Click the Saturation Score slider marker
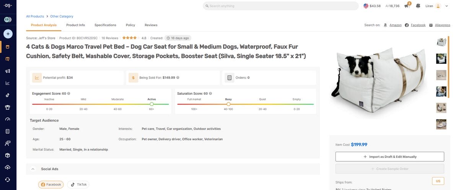The image size is (459, 190). click(228, 104)
